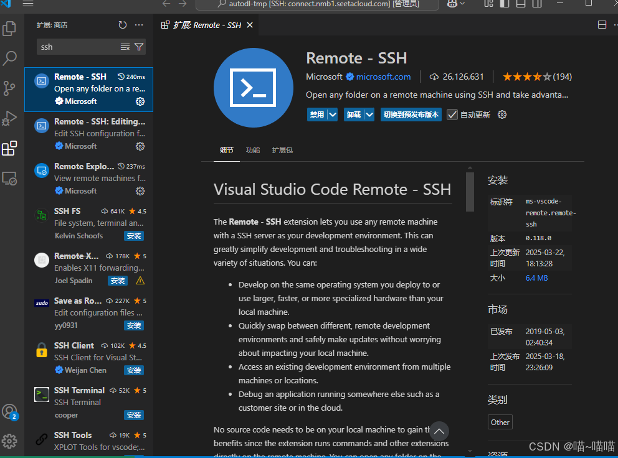The image size is (618, 458).
Task: Click the Other category tag
Action: 500,422
